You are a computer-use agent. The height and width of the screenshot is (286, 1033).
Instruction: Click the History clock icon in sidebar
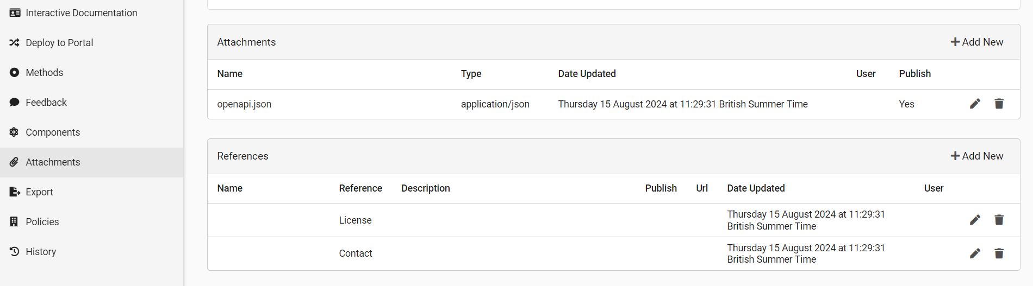(15, 251)
